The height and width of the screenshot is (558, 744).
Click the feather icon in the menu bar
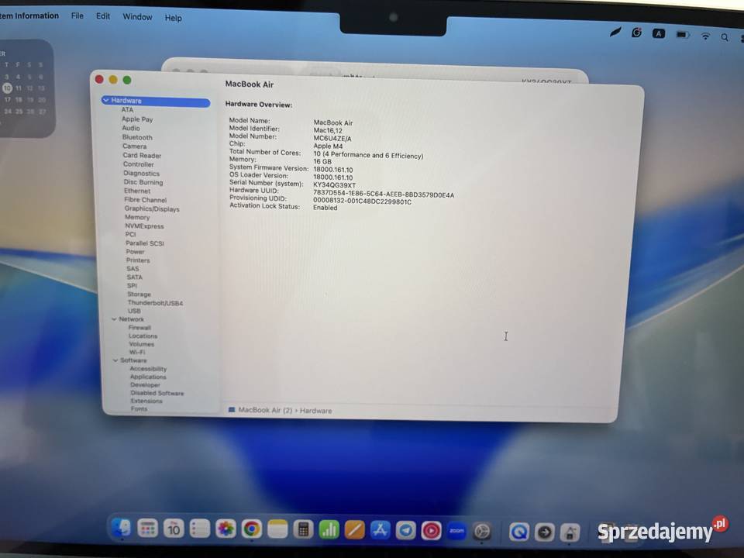615,33
